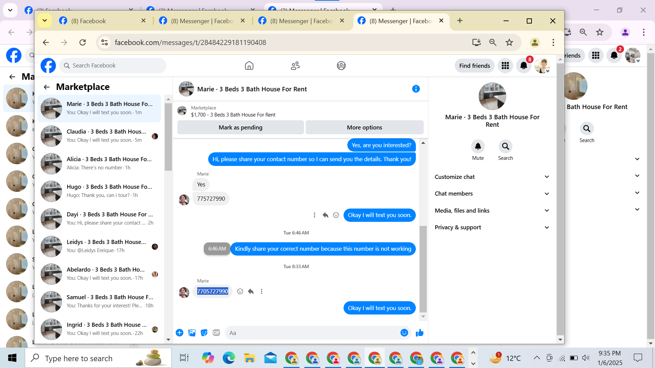Open Claudia conversation in Marketplace list
The image size is (655, 368).
click(99, 136)
